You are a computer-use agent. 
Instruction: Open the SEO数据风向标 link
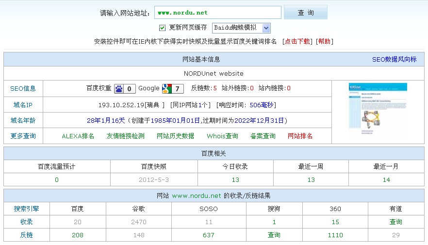pos(394,60)
